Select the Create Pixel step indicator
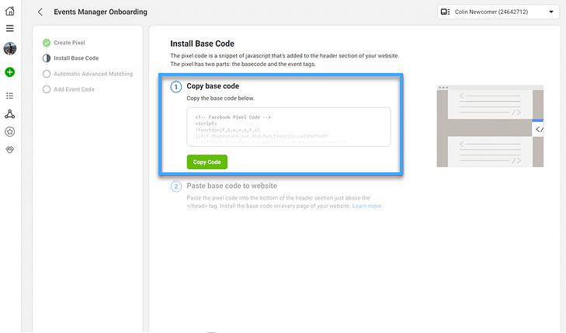This screenshot has height=333, width=566. pyautogui.click(x=47, y=43)
